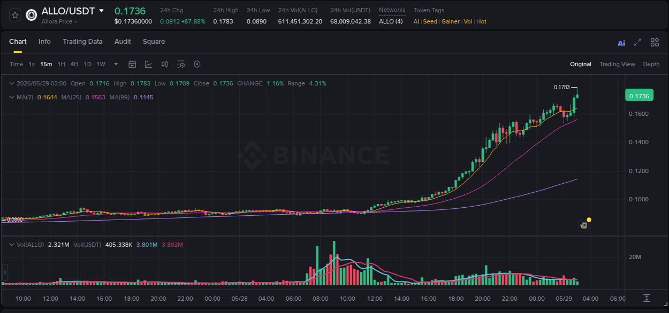Open the technical indicators icon
Screen dimensions: 669x313
coord(148,64)
